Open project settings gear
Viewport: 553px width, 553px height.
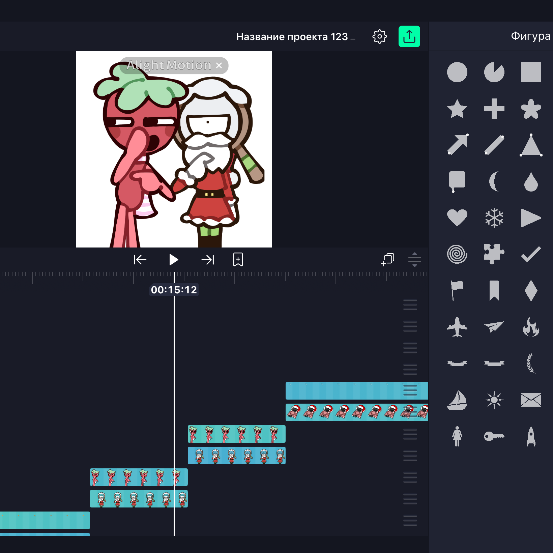379,36
